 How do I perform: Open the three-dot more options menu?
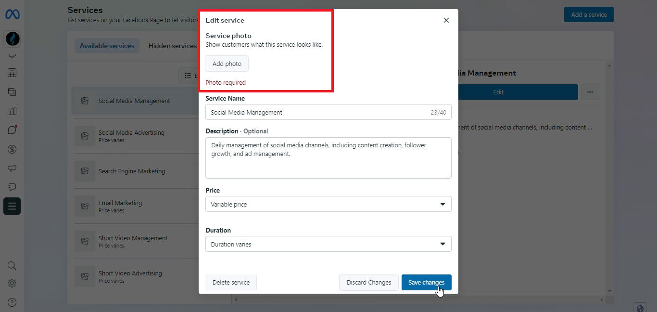590,92
